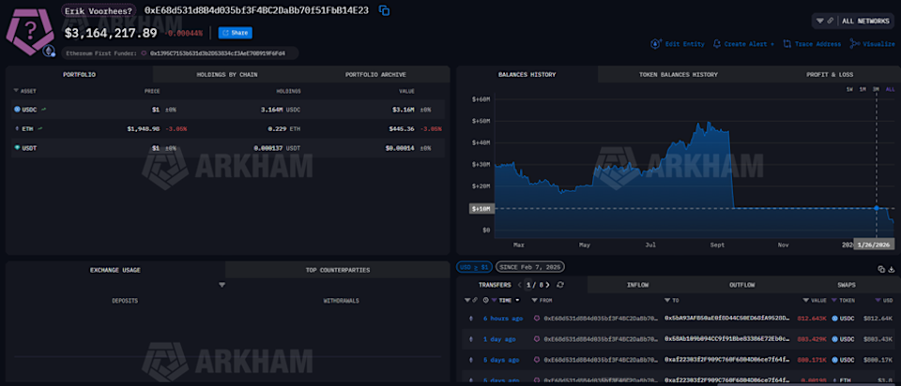This screenshot has width=901, height=386.
Task: Set chart range to 3M
Action: 877,90
